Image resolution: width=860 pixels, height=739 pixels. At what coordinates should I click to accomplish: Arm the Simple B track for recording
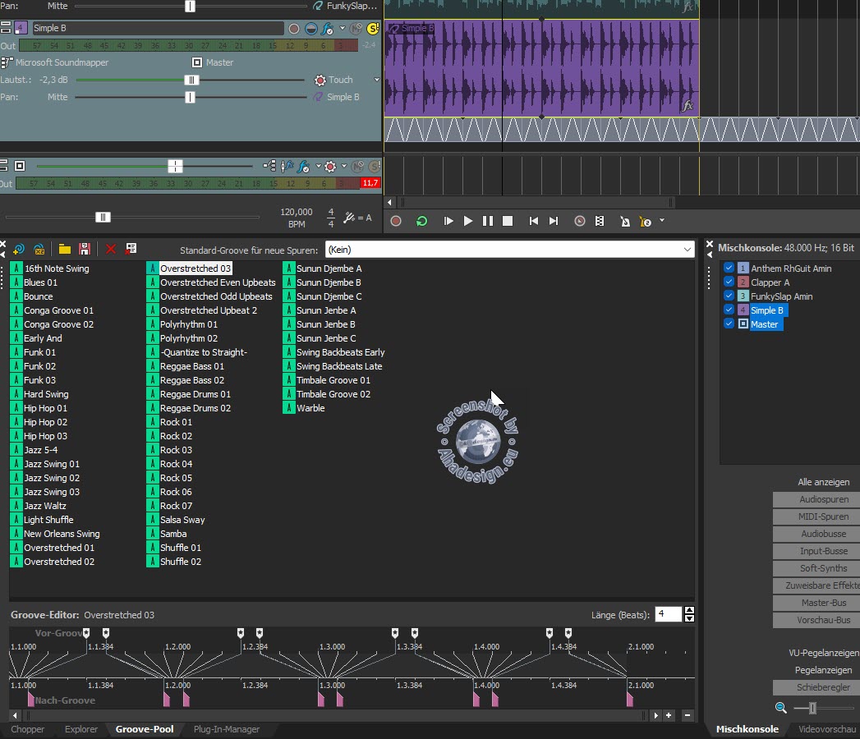point(294,29)
